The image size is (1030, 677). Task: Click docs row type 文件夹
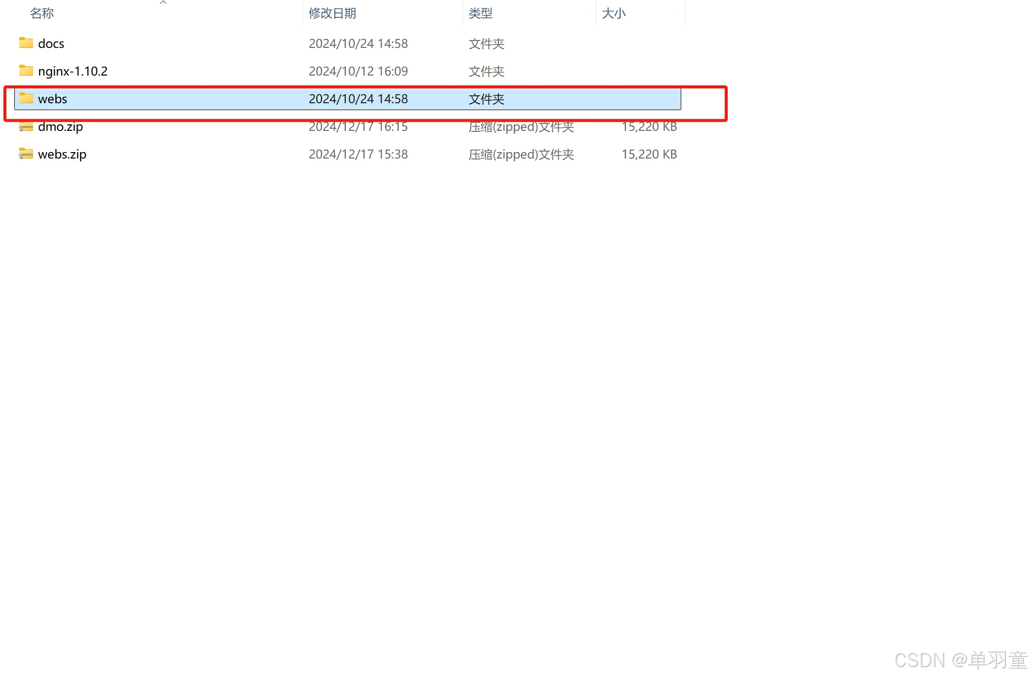[486, 43]
